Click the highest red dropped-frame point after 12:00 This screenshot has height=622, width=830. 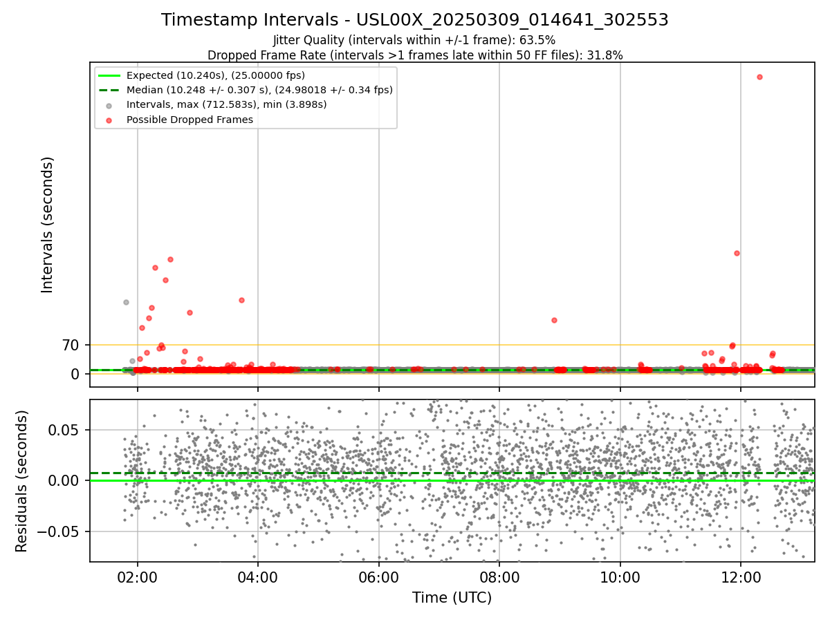pyautogui.click(x=759, y=77)
